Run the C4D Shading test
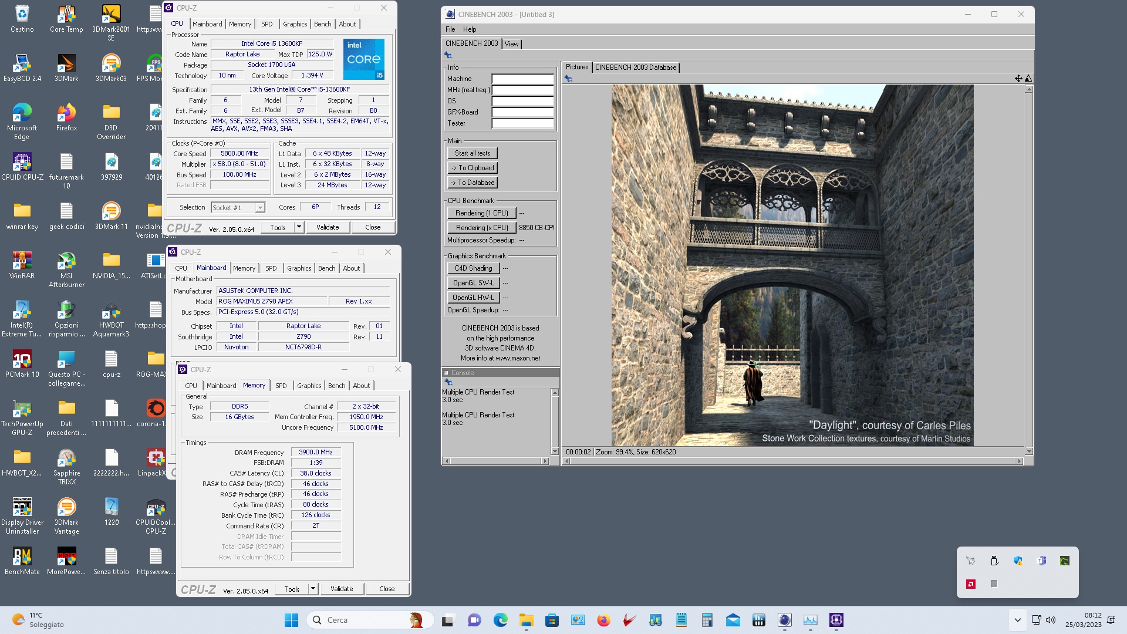 tap(474, 268)
